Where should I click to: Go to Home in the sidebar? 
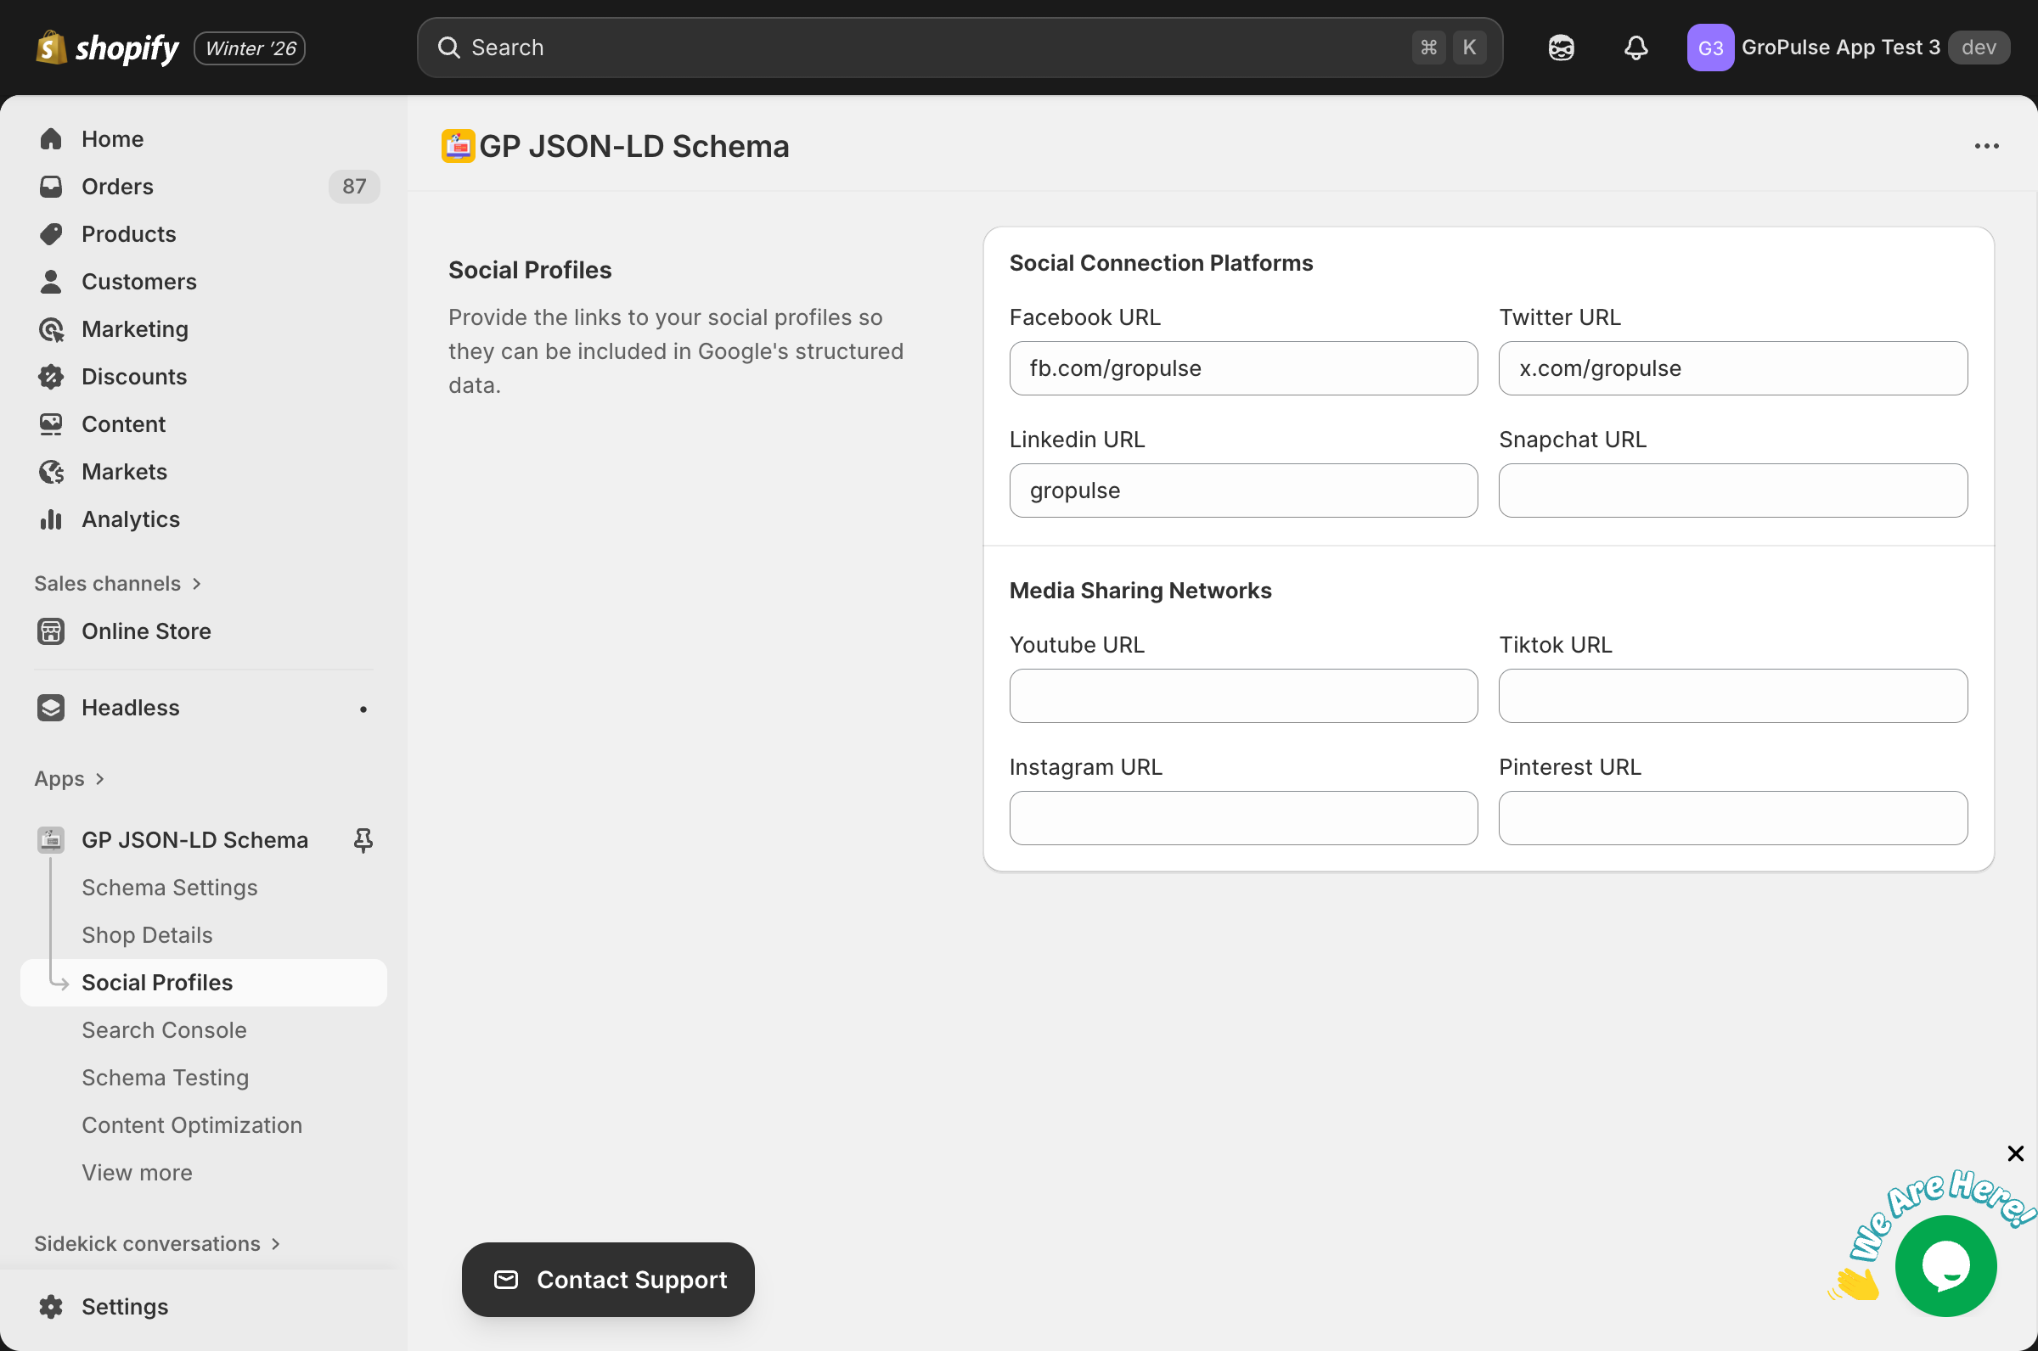coord(112,138)
